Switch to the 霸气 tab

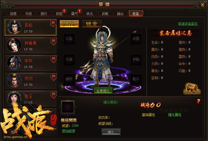(74, 14)
